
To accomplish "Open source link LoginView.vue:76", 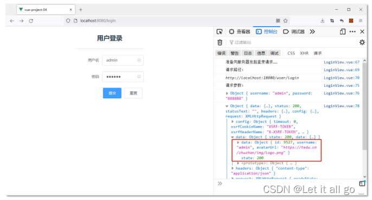I will 342,93.
